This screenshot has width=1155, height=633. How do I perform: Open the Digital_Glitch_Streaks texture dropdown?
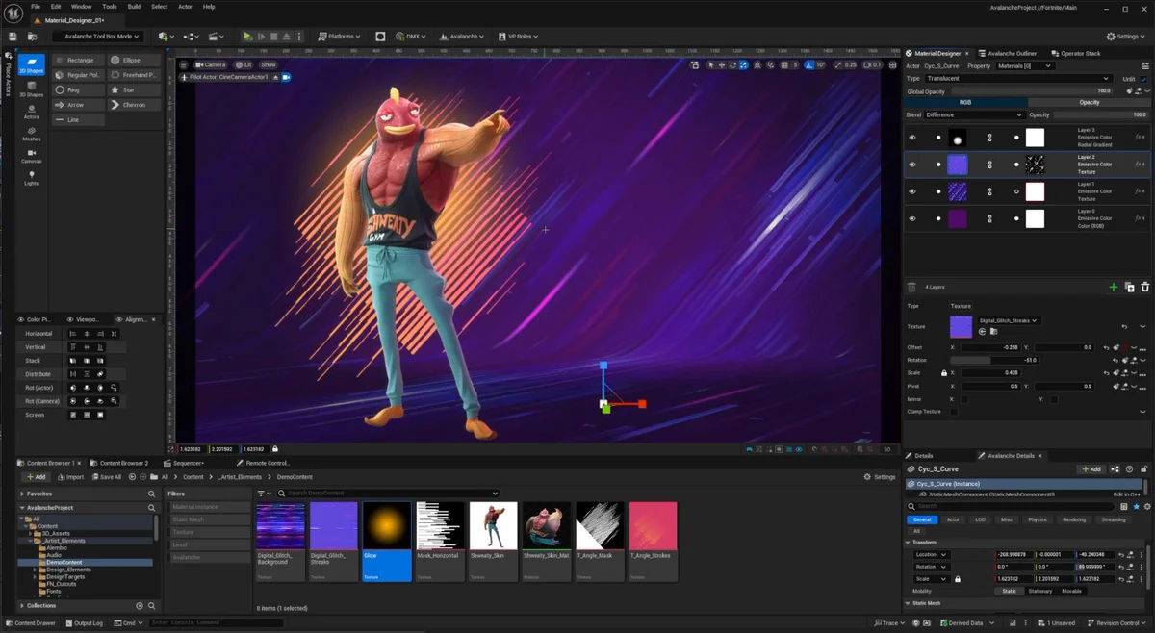click(1009, 320)
